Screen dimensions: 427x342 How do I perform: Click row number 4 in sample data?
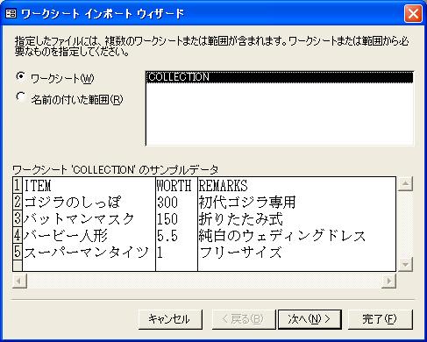[18, 235]
